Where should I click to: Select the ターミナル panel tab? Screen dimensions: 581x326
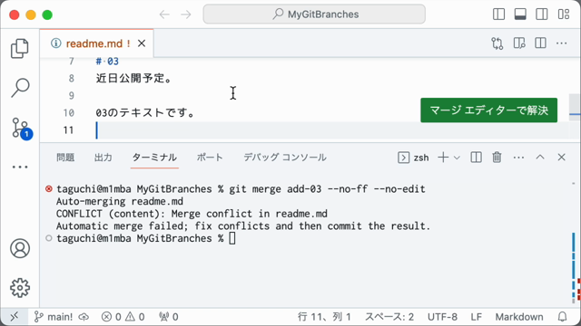point(154,158)
